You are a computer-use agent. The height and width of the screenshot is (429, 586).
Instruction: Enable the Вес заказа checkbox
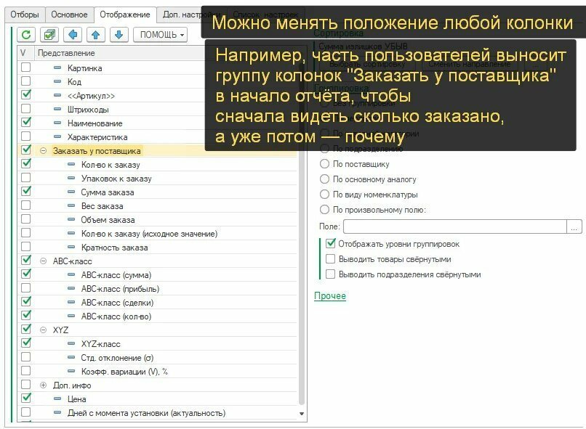point(25,205)
